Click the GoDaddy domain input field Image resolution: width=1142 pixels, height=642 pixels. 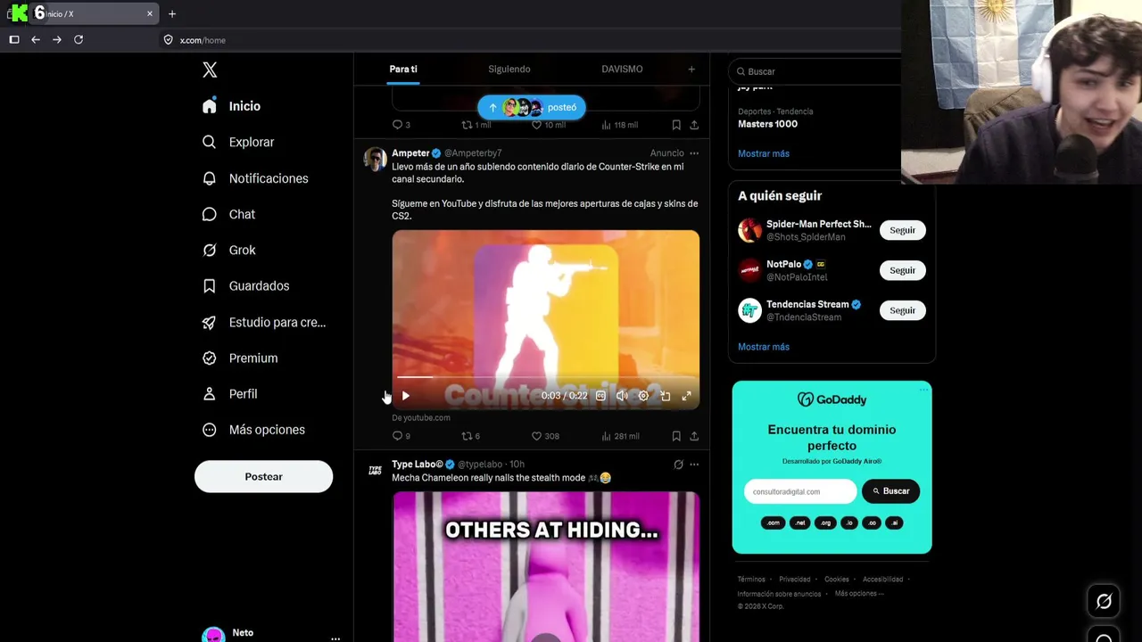(800, 491)
